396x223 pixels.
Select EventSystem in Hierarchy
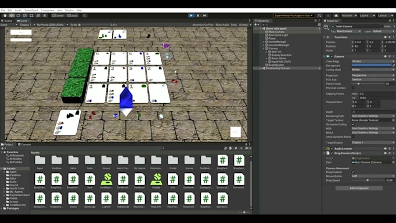pos(276,65)
